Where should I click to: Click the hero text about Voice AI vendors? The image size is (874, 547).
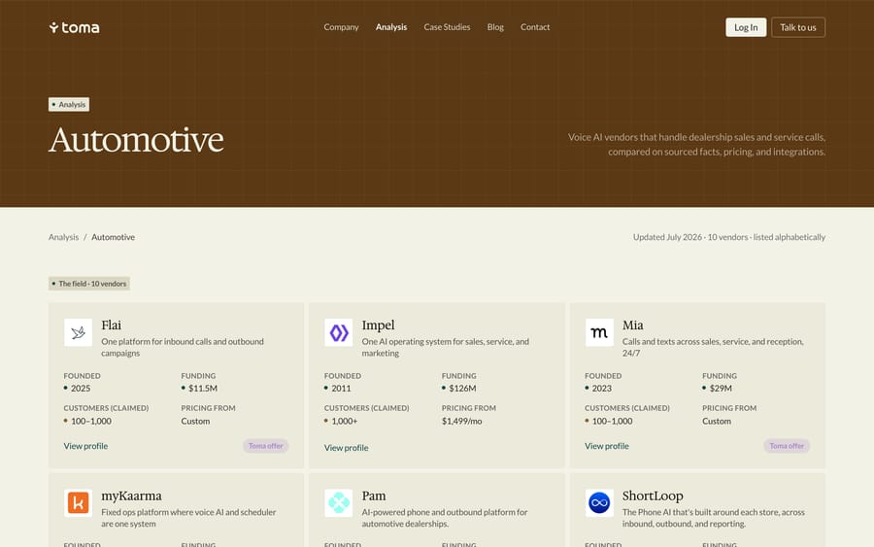click(696, 144)
